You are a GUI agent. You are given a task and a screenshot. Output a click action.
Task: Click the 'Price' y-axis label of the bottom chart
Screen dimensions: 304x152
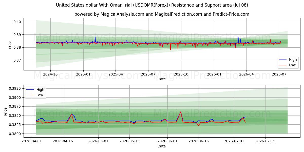pyautogui.click(x=6, y=111)
